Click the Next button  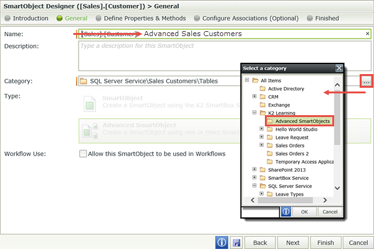pyautogui.click(x=292, y=242)
